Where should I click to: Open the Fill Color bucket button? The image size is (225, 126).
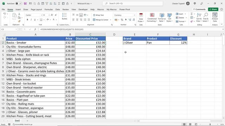[x=47, y=20]
